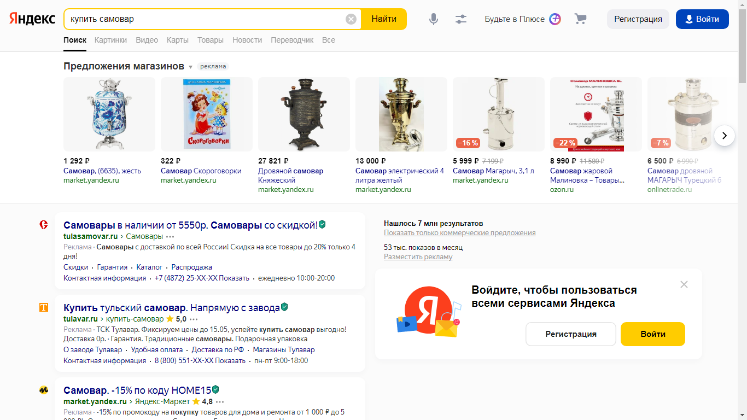Switch to the Товары tab
The image size is (747, 420).
211,40
